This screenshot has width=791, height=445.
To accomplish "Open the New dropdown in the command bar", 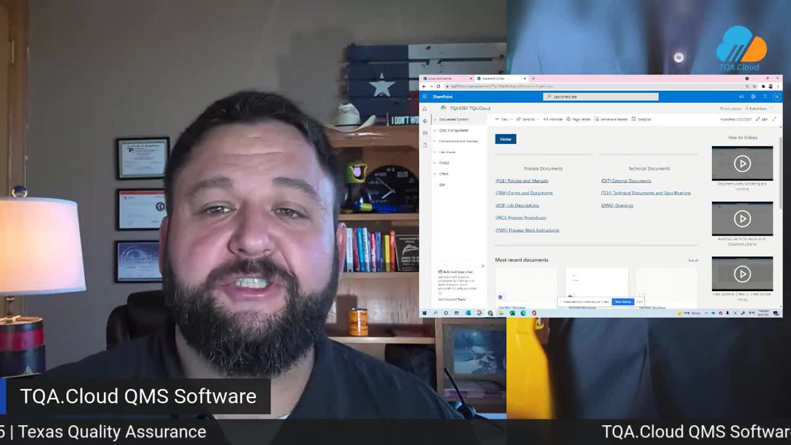I will click(504, 119).
